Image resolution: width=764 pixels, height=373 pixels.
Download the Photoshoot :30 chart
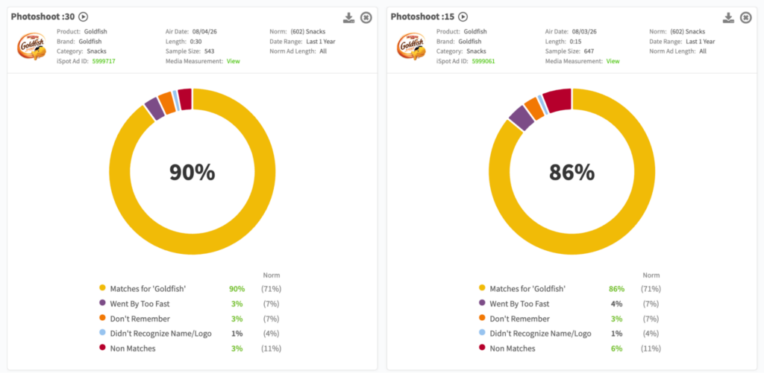point(349,18)
